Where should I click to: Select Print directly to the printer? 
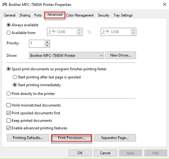pyautogui.click(x=8, y=94)
